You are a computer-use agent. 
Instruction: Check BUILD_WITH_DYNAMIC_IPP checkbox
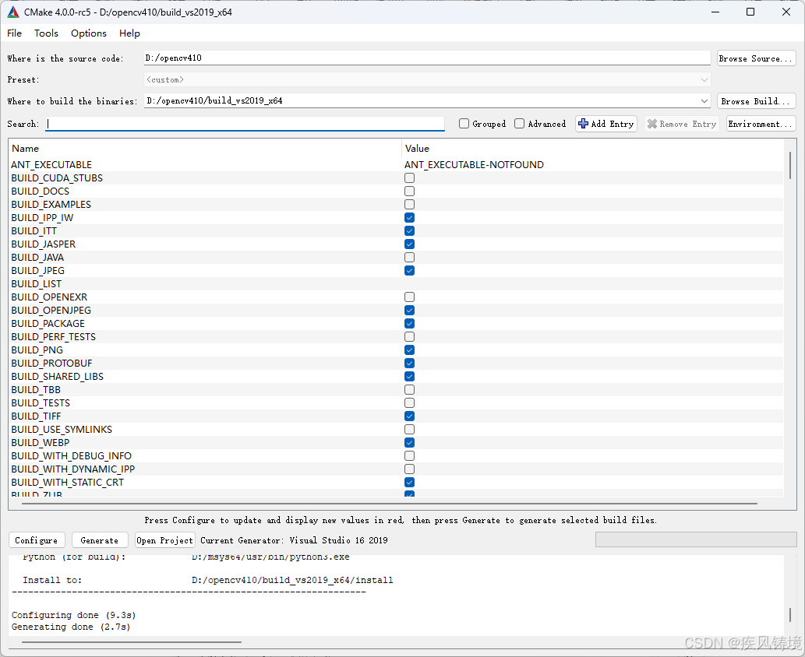click(409, 469)
